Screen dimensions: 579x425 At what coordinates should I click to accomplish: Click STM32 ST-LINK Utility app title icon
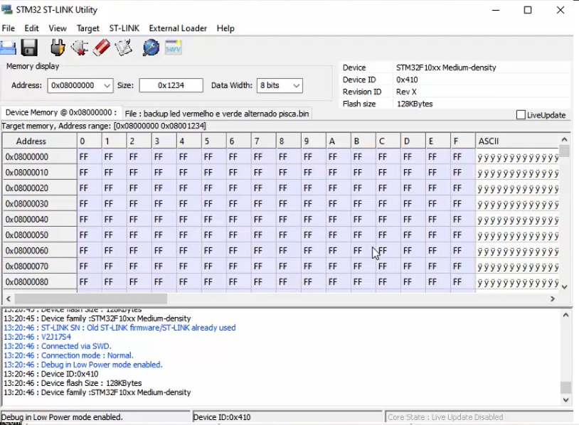coord(6,9)
